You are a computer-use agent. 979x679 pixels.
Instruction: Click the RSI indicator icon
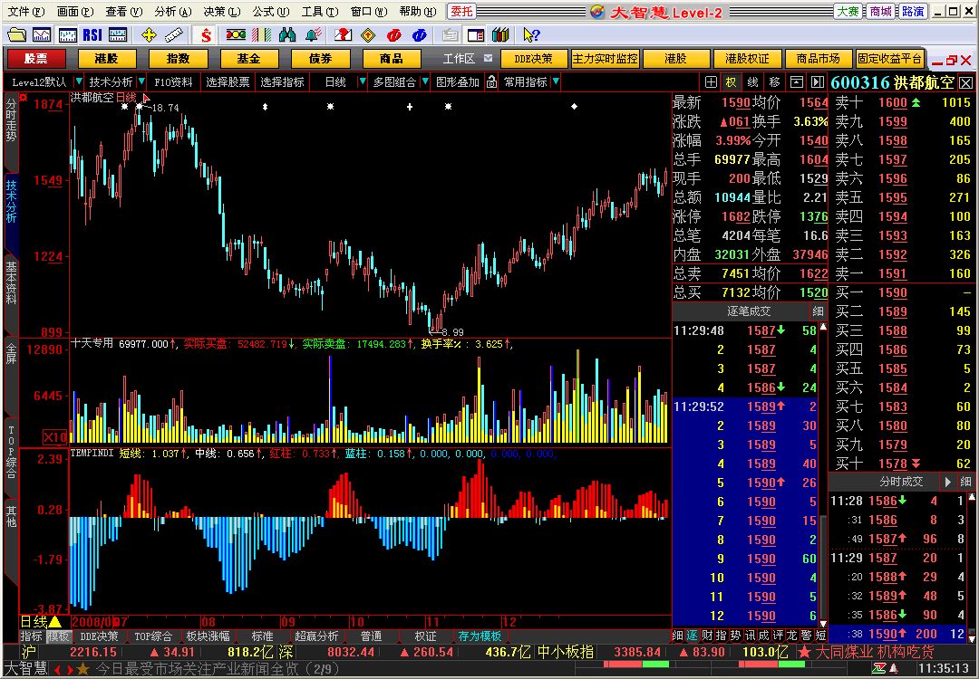pos(92,35)
